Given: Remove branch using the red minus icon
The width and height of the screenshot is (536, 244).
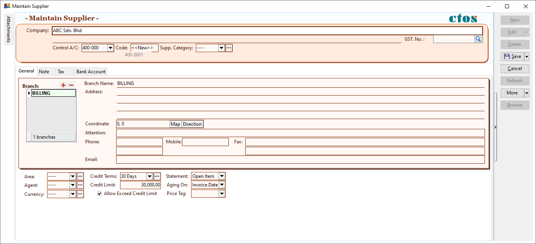Looking at the screenshot, I should point(71,85).
